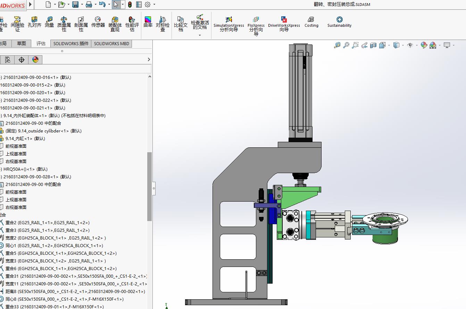Switch to the 草图 (Sketch) tab
The height and width of the screenshot is (309, 466).
22,43
